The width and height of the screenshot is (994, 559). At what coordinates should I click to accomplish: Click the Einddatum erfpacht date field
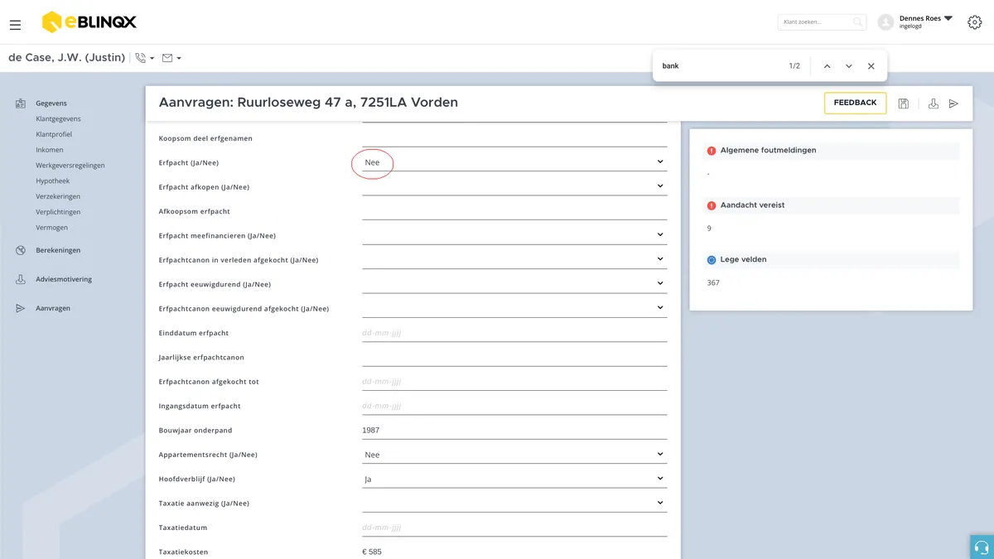pos(514,333)
